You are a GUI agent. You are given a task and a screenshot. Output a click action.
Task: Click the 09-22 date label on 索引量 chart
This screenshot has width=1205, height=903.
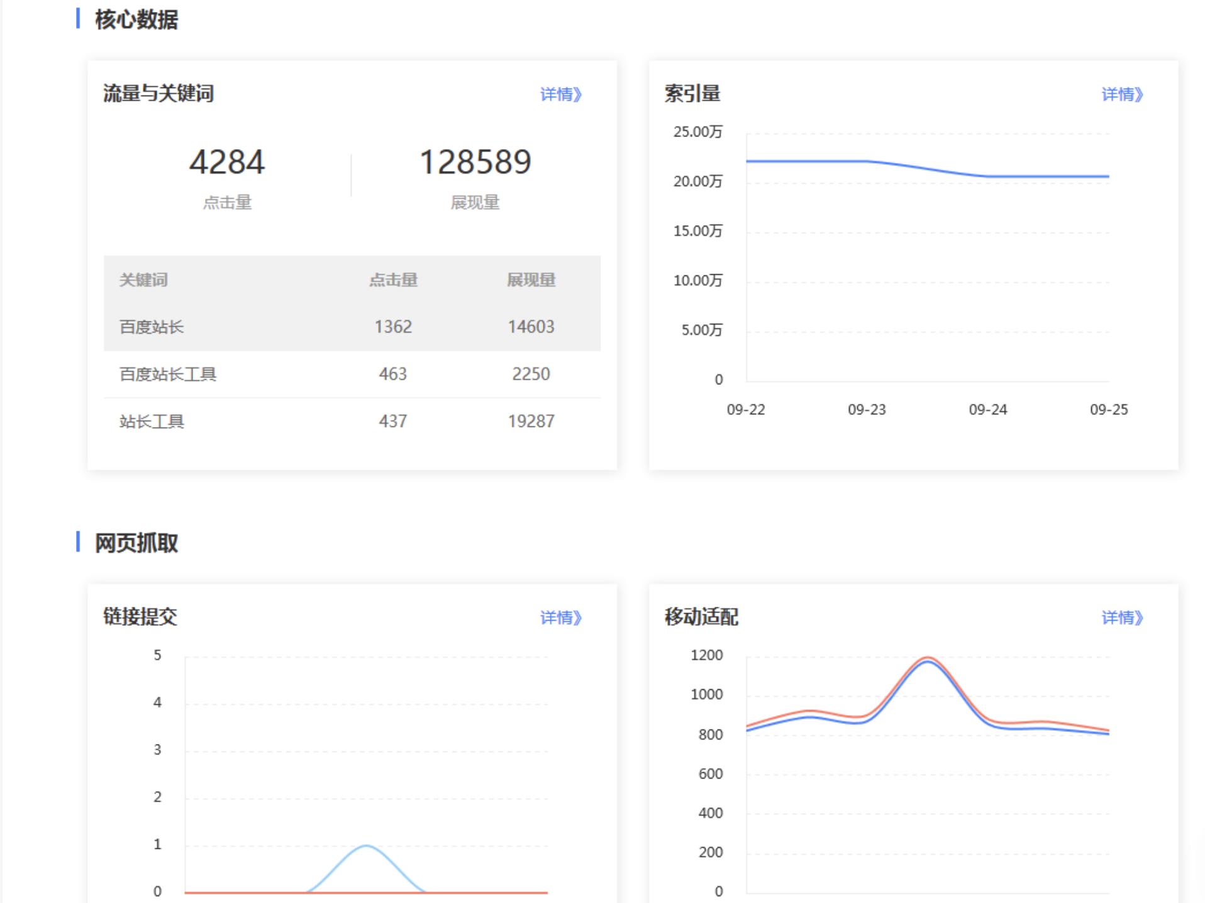746,410
